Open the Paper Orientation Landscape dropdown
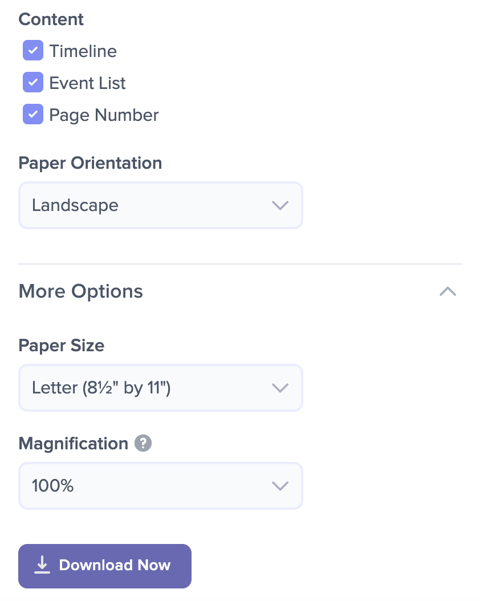The image size is (480, 601). tap(161, 205)
